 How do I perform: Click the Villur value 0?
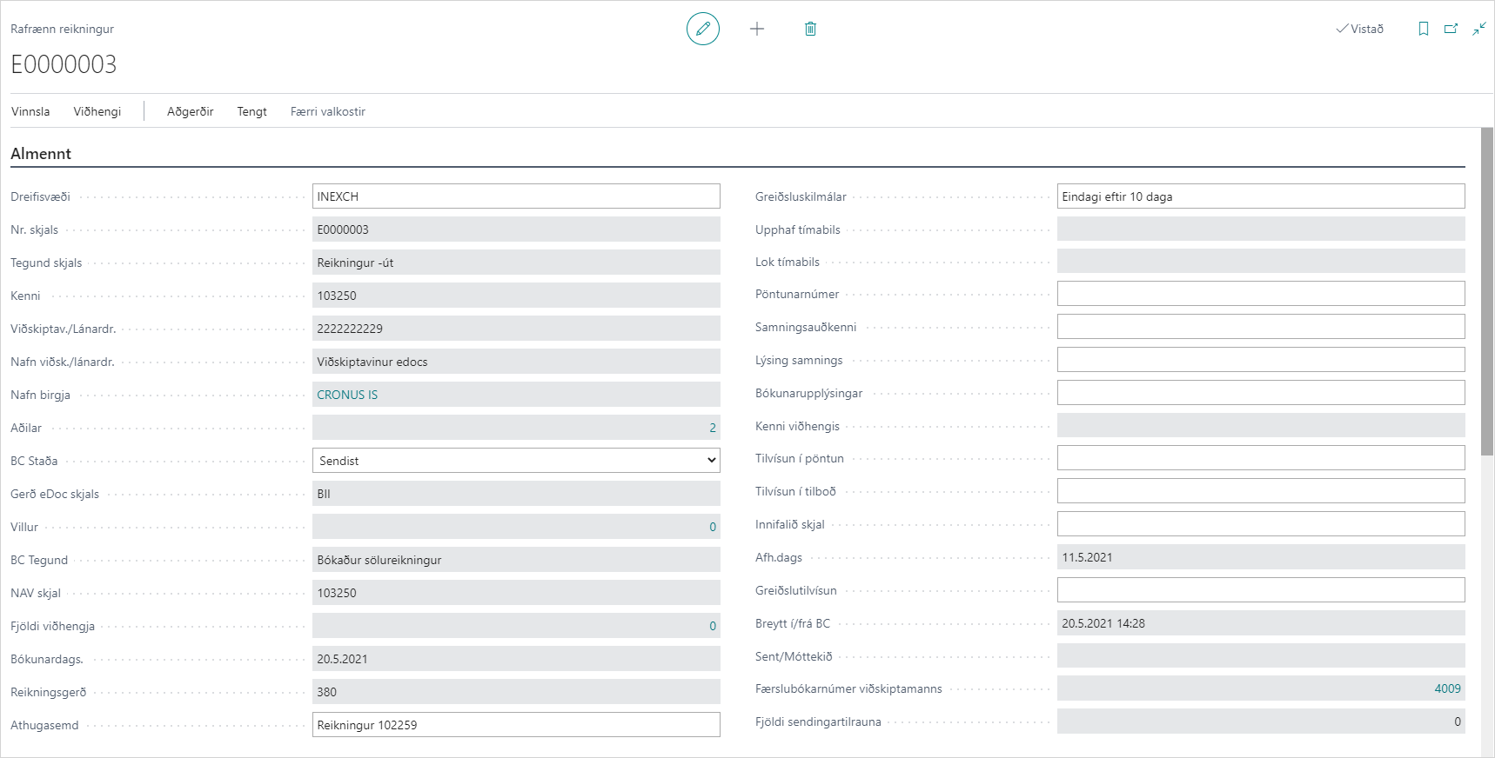pyautogui.click(x=713, y=527)
